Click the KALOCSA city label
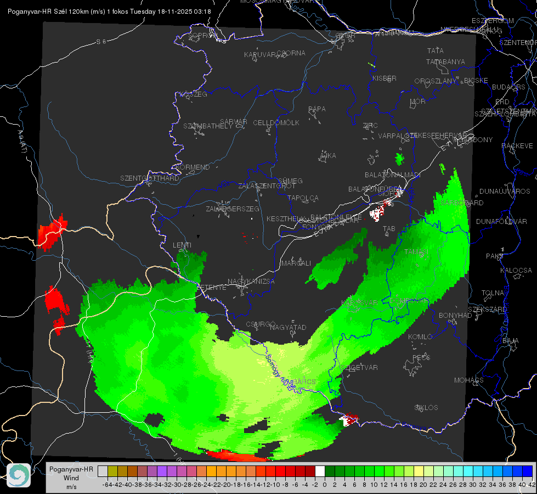 (x=516, y=271)
